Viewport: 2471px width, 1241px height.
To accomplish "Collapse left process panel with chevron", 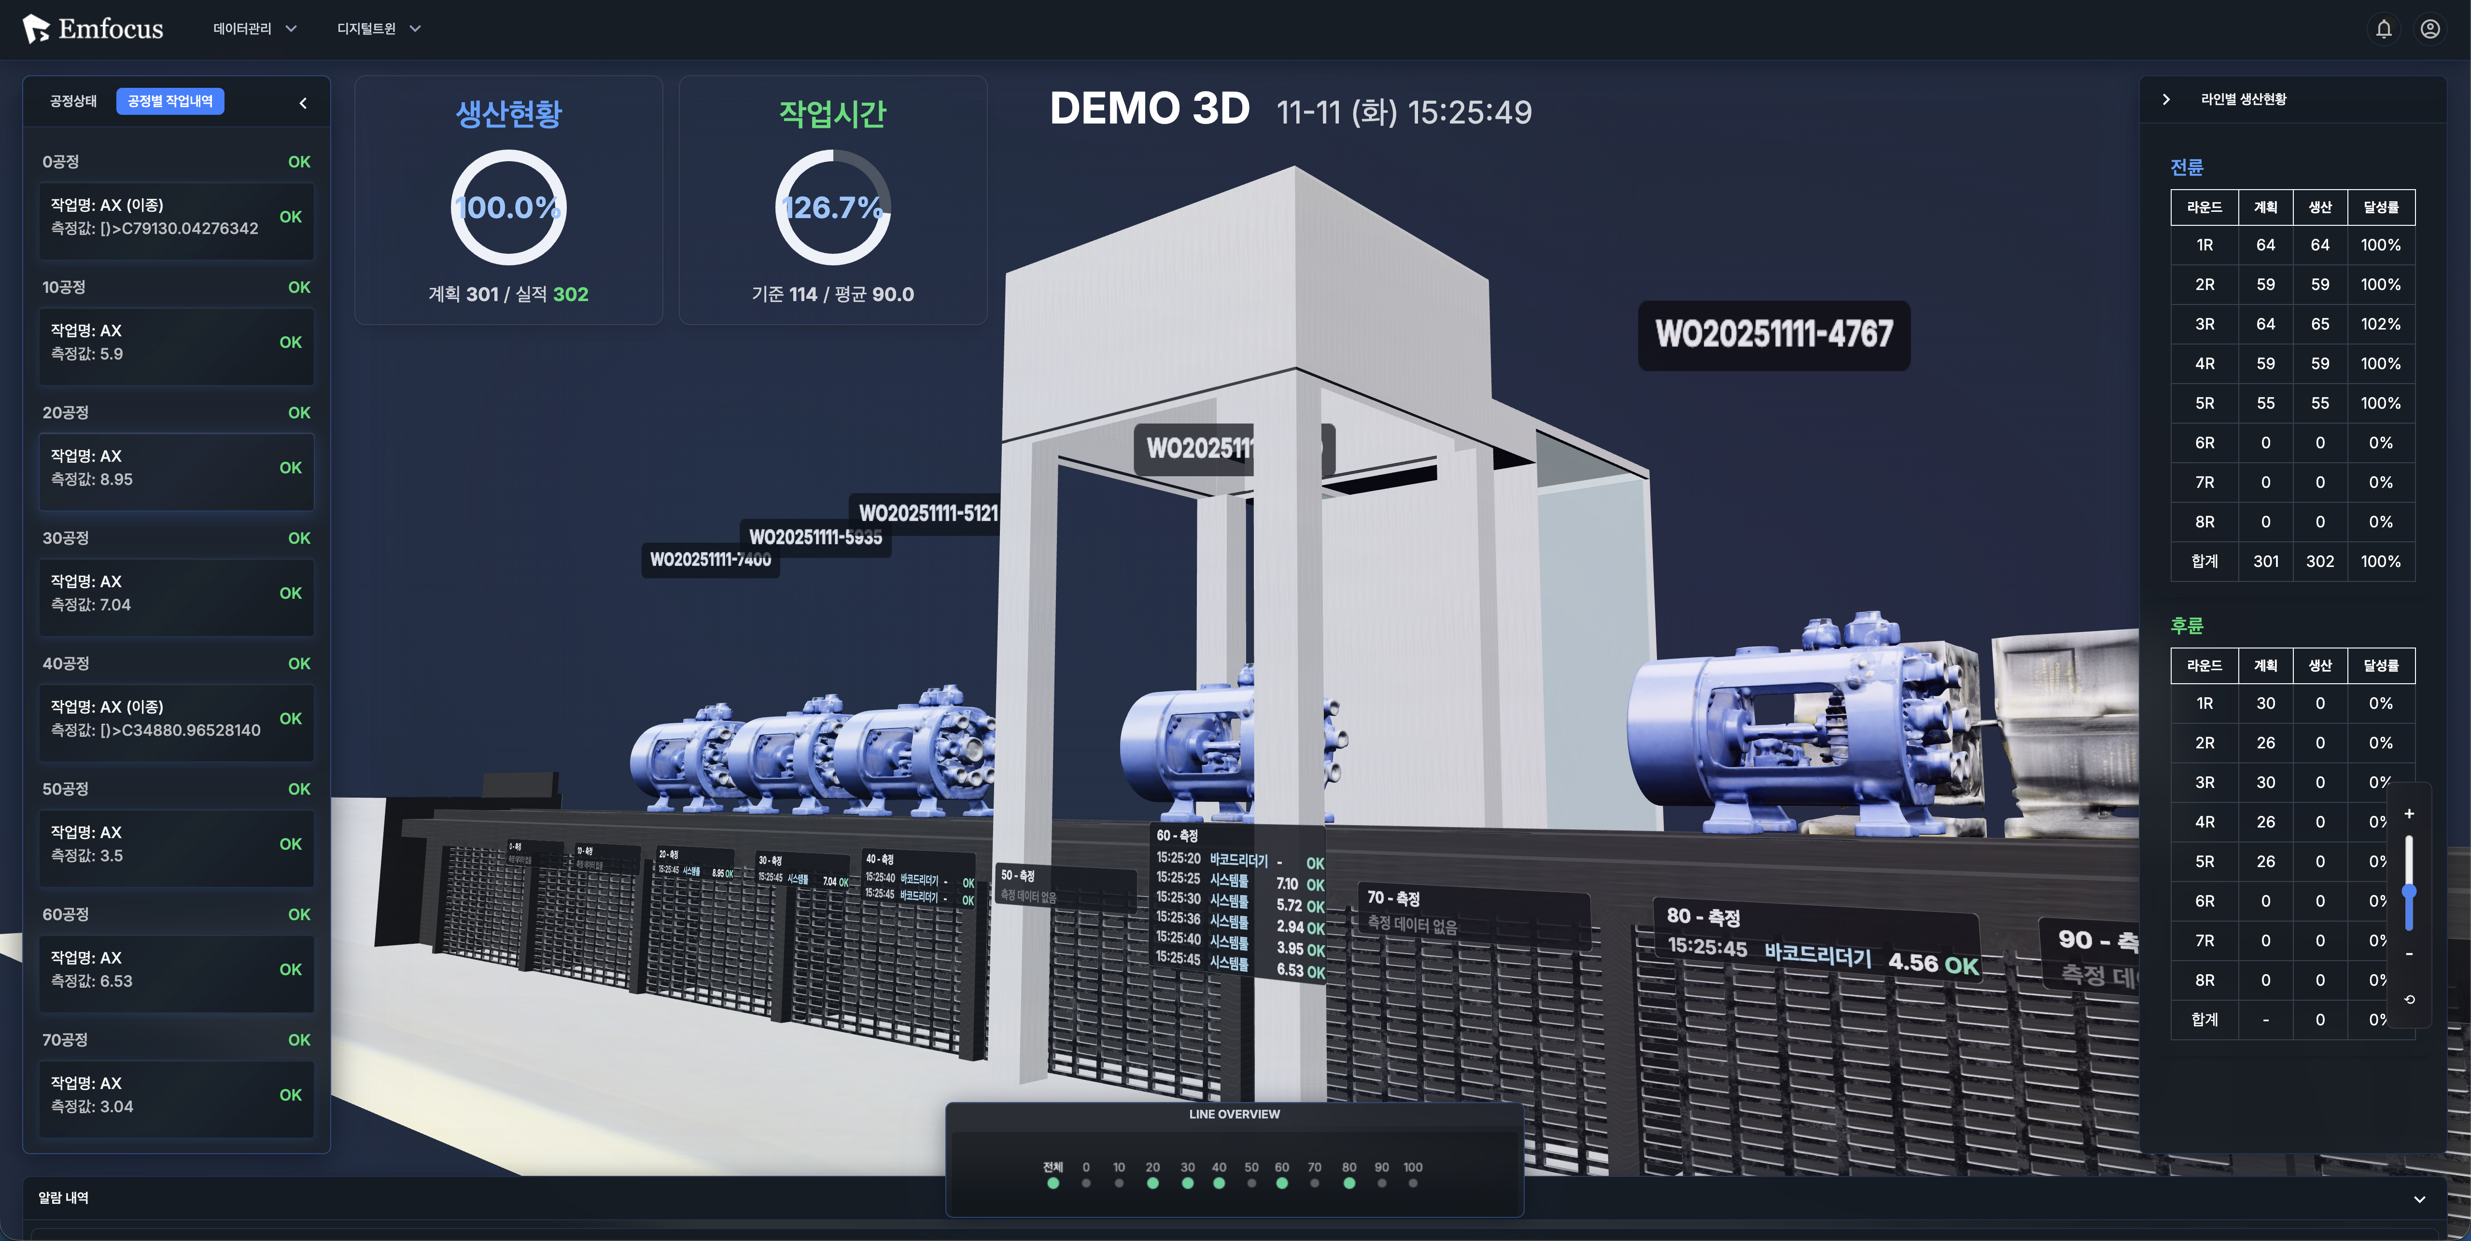I will coord(303,103).
